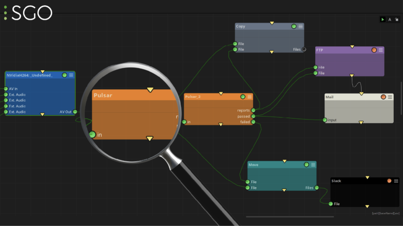
Task: Click the File input port on Slack node
Action: coord(331,203)
